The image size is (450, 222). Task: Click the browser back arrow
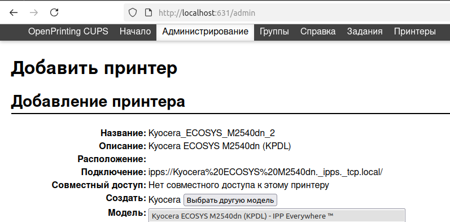(x=14, y=12)
